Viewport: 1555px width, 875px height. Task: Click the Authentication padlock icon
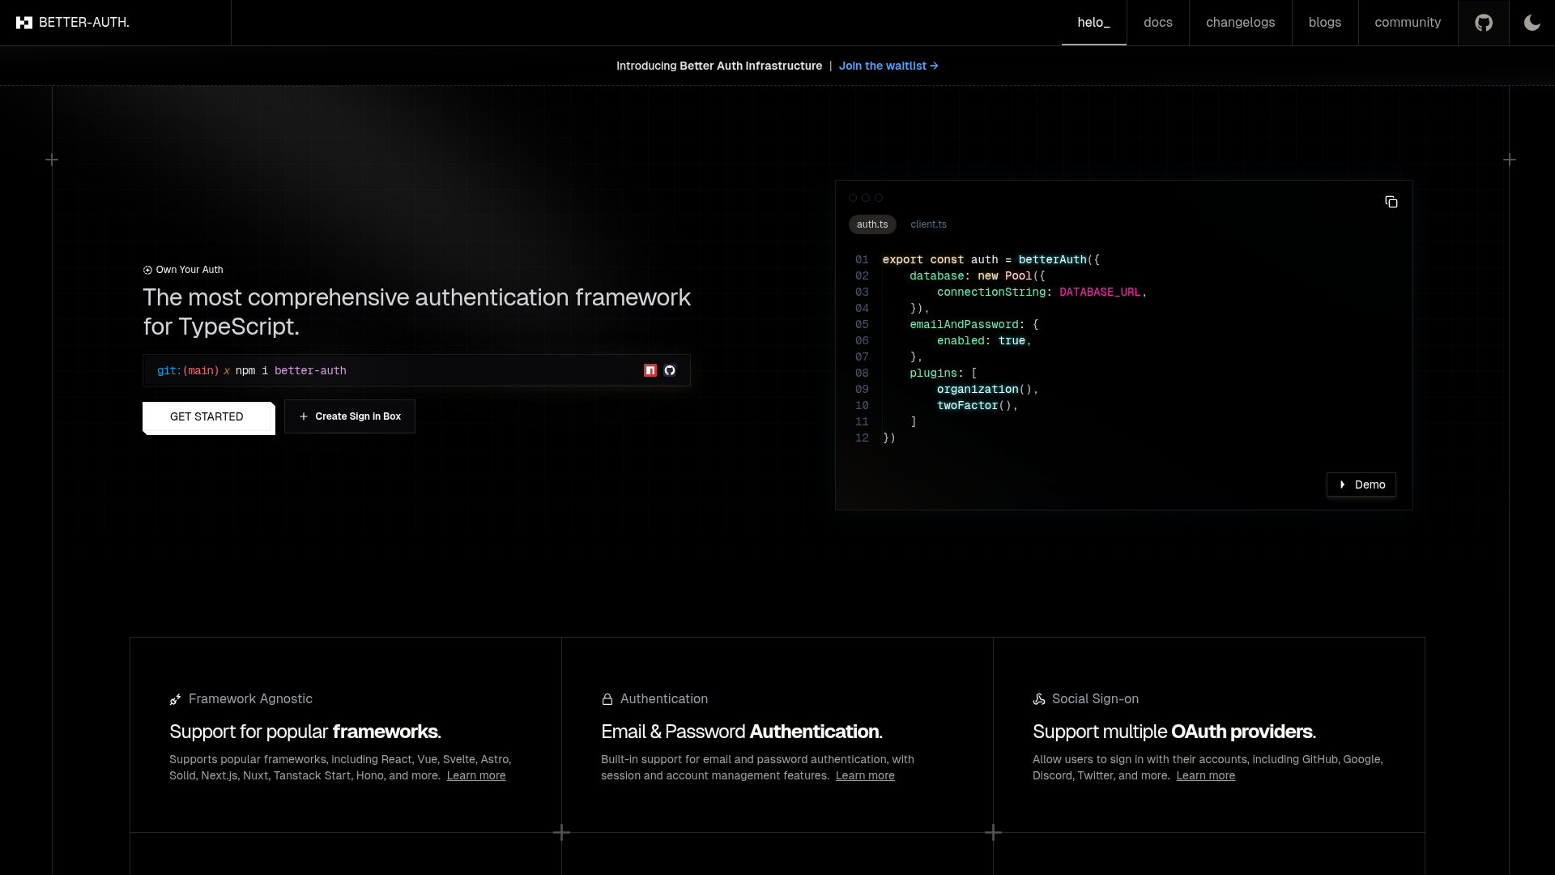pos(607,699)
